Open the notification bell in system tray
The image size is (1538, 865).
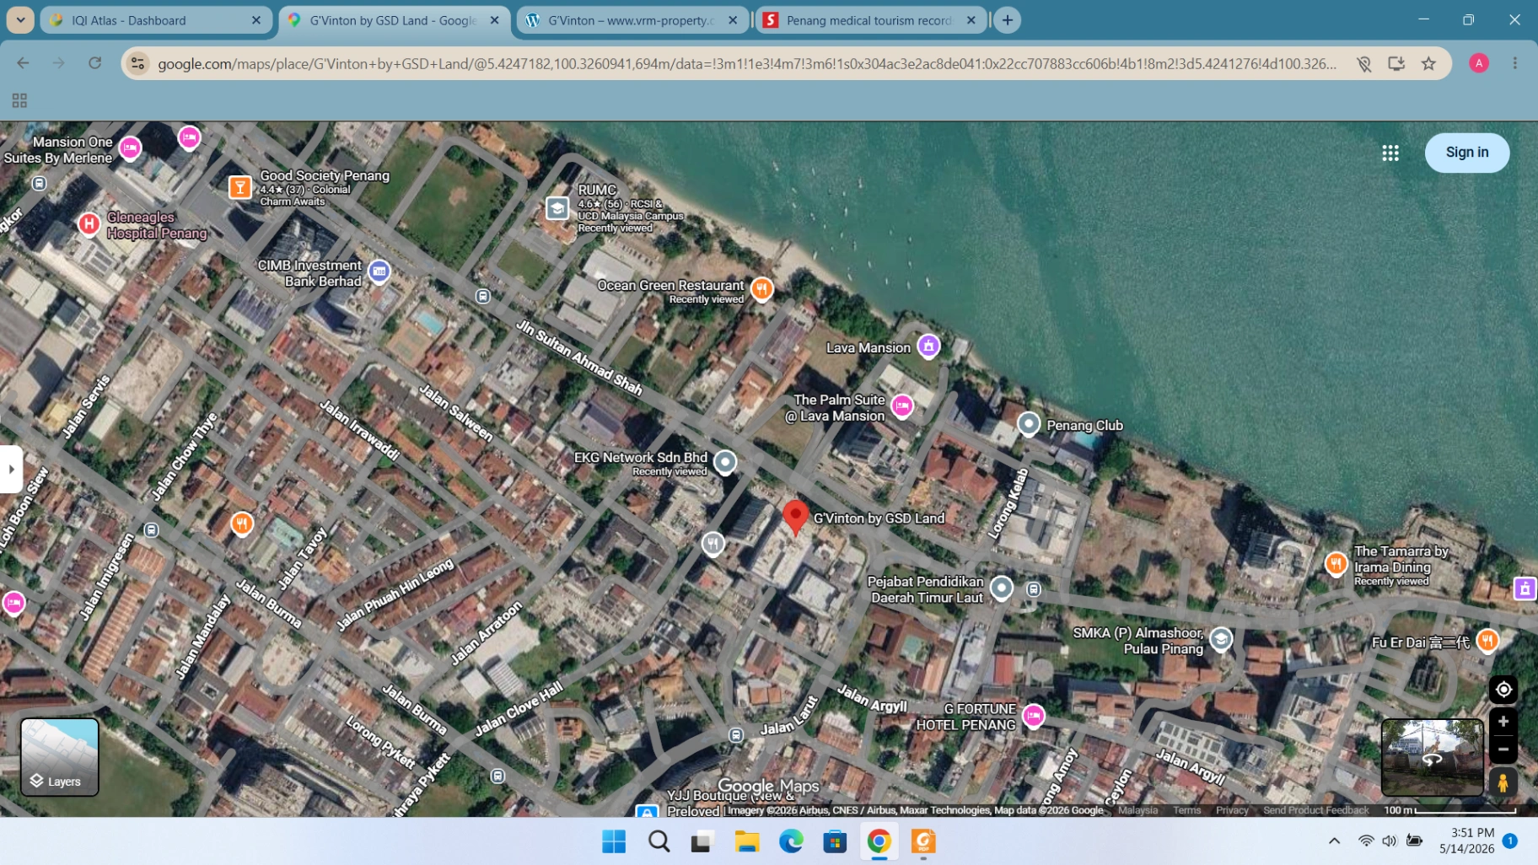(1510, 841)
